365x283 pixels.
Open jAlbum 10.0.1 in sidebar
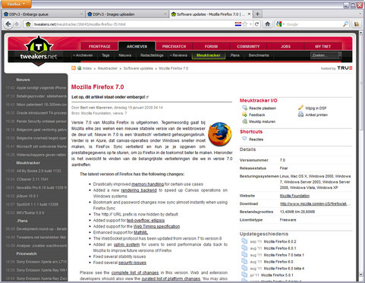(x=27, y=196)
